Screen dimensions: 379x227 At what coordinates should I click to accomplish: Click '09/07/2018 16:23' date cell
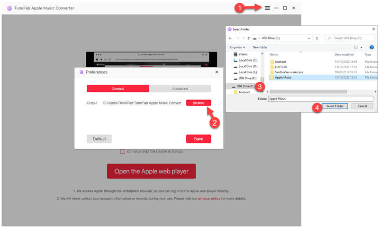346,72
